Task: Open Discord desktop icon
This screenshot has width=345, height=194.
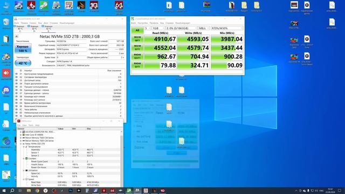Action: 6,92
